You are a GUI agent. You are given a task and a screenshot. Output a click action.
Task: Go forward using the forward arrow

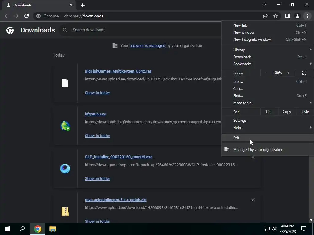(17, 16)
